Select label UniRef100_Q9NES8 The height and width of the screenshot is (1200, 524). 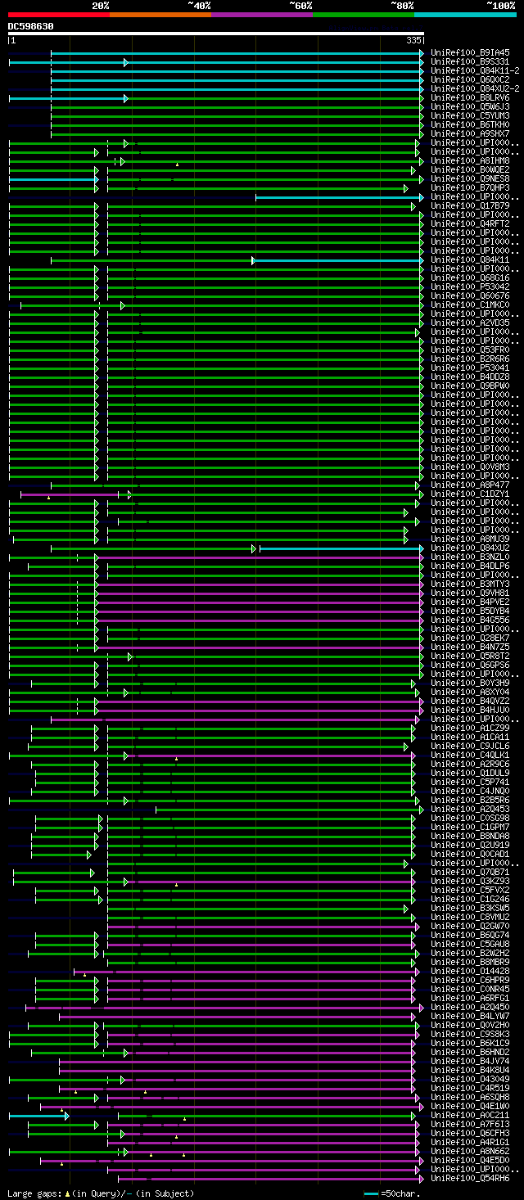(x=470, y=178)
